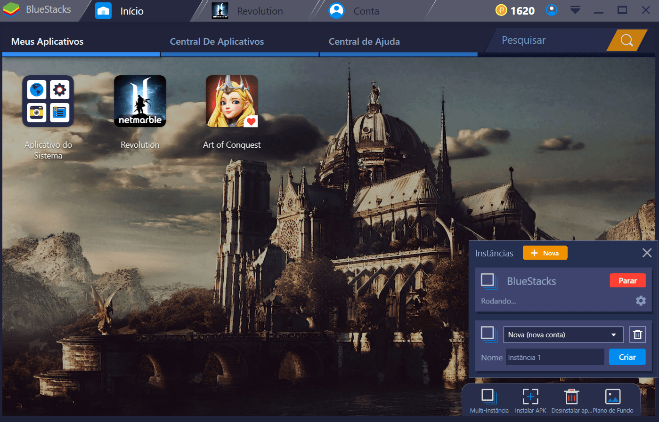The height and width of the screenshot is (422, 659).
Task: Click the blue Criar button
Action: (x=627, y=357)
